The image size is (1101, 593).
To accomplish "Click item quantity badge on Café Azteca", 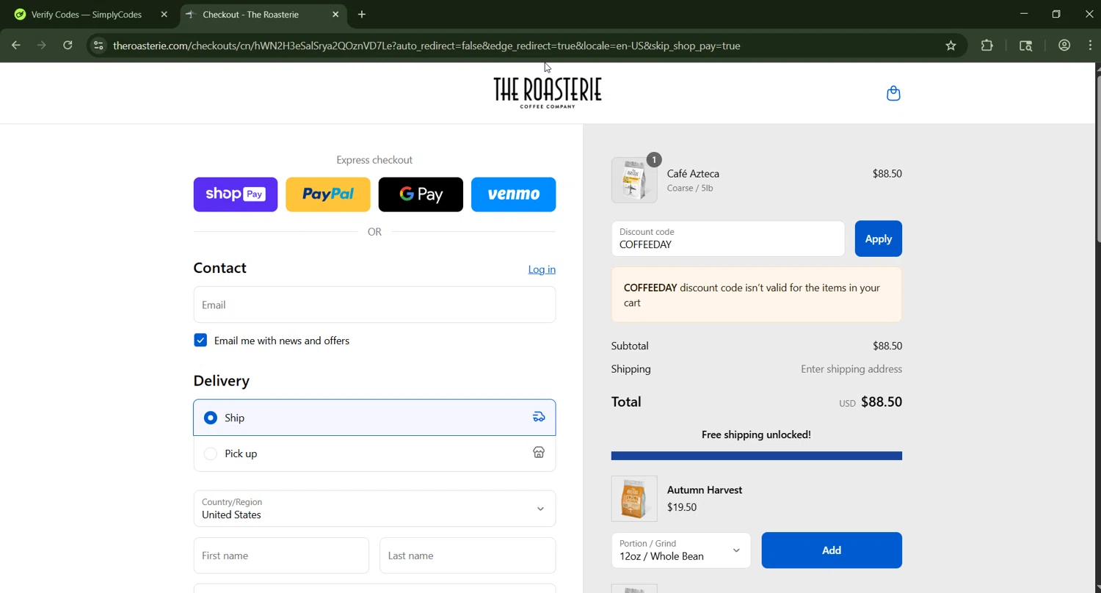I will tap(654, 159).
